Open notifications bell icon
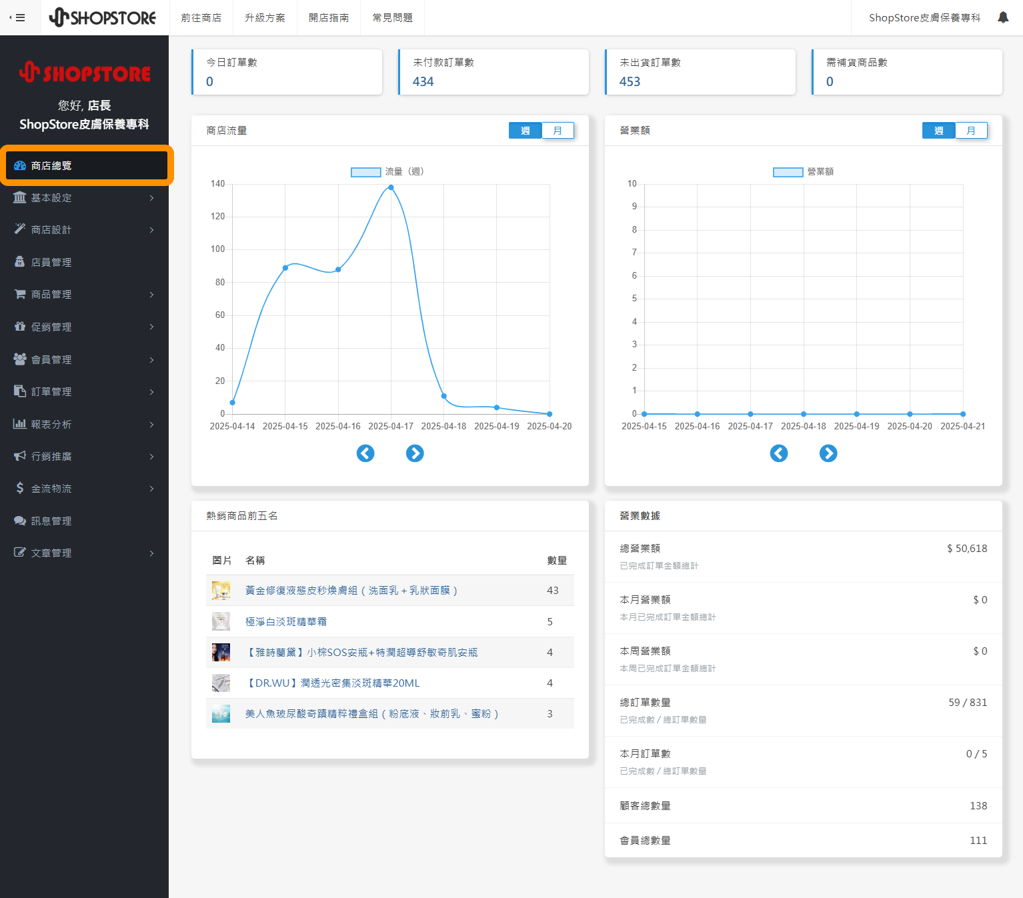The height and width of the screenshot is (898, 1023). pyautogui.click(x=1003, y=17)
